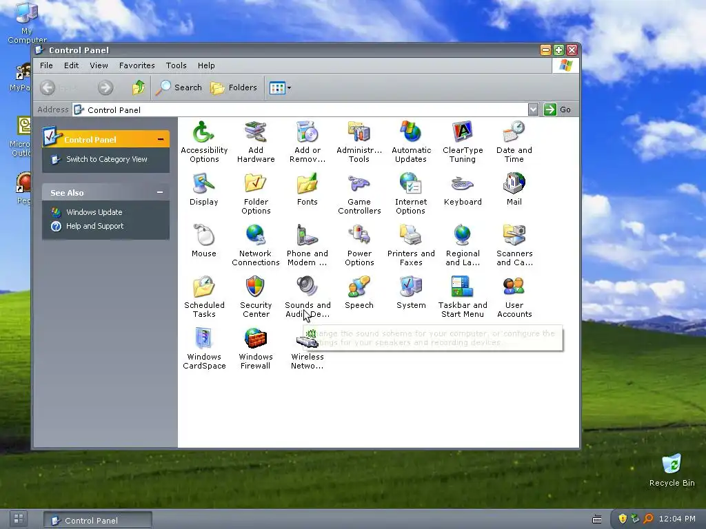Click the Start button on taskbar
The height and width of the screenshot is (529, 706).
[x=19, y=519]
